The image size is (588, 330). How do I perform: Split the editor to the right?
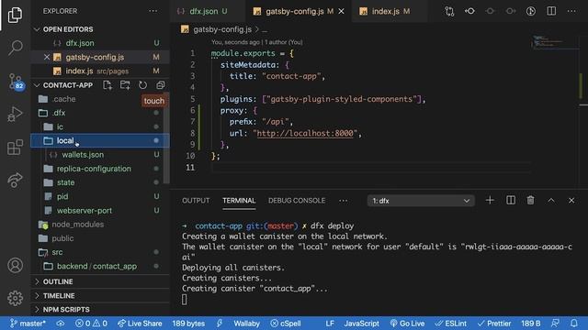551,11
